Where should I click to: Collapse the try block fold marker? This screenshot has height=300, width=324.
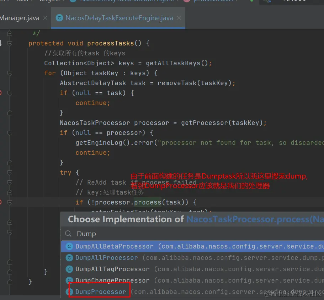[10, 173]
